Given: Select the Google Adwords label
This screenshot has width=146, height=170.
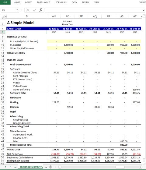Looking at the screenshot, I should pyautogui.click(x=22, y=123).
